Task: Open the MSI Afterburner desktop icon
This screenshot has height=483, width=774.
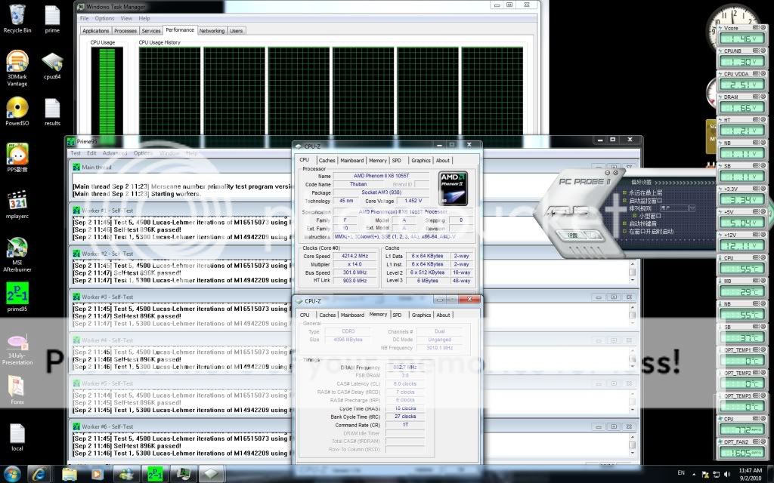Action: tap(17, 248)
